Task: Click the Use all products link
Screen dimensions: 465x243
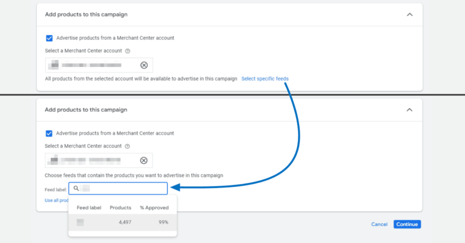Action: point(57,200)
